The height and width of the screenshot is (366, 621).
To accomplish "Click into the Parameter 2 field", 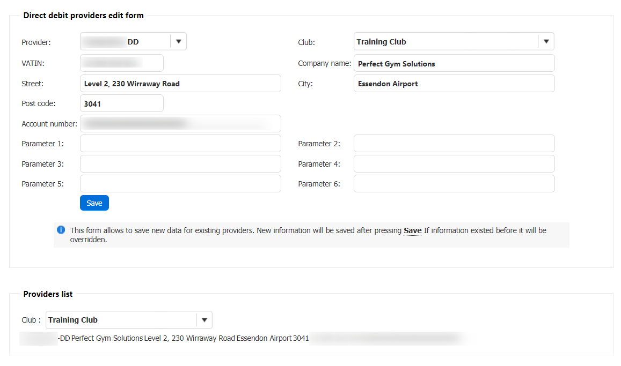I will point(454,144).
